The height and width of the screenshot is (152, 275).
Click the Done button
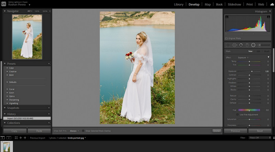pos(217,131)
